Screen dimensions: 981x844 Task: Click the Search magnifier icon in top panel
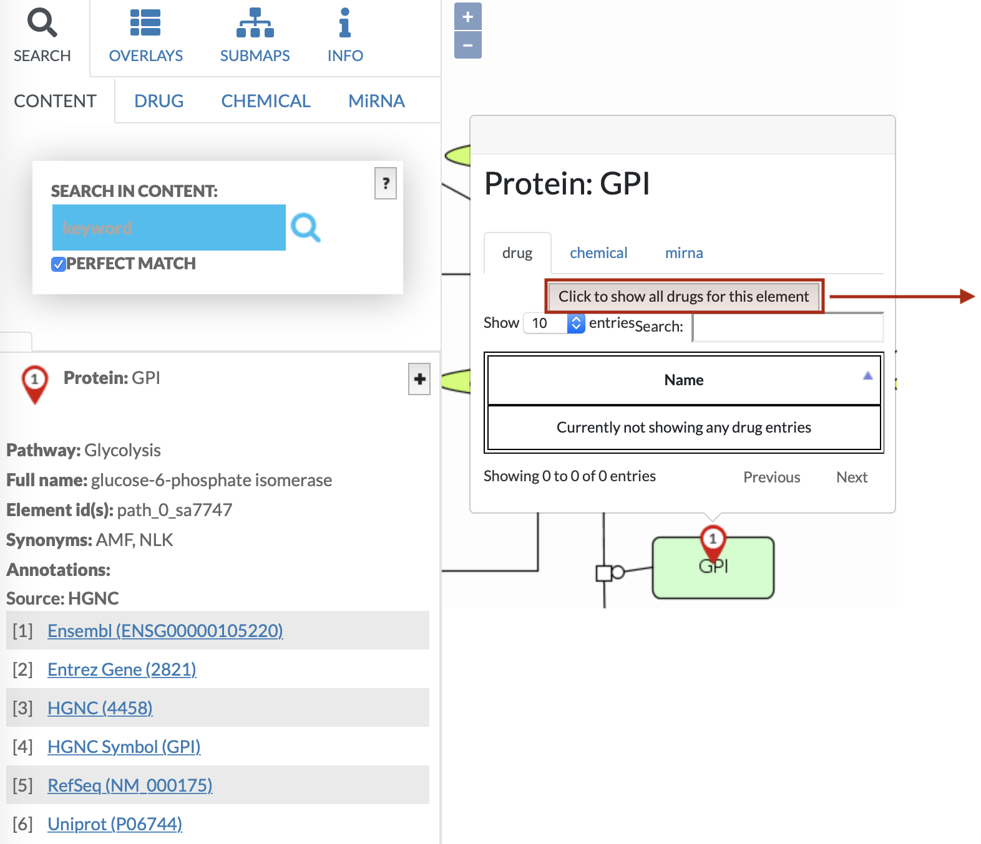click(42, 23)
